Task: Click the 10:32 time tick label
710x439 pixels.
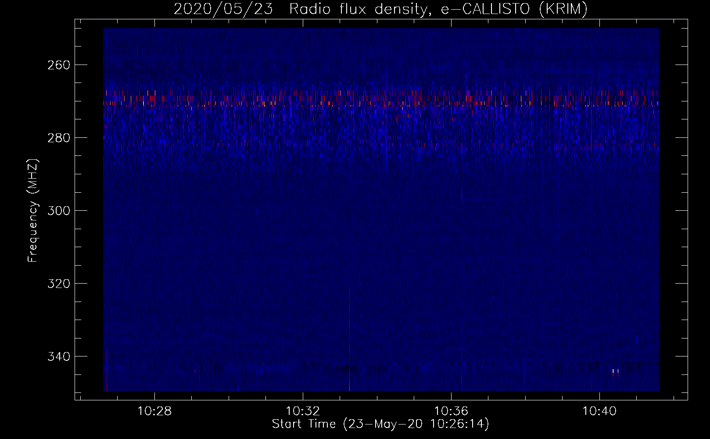Action: click(x=303, y=411)
